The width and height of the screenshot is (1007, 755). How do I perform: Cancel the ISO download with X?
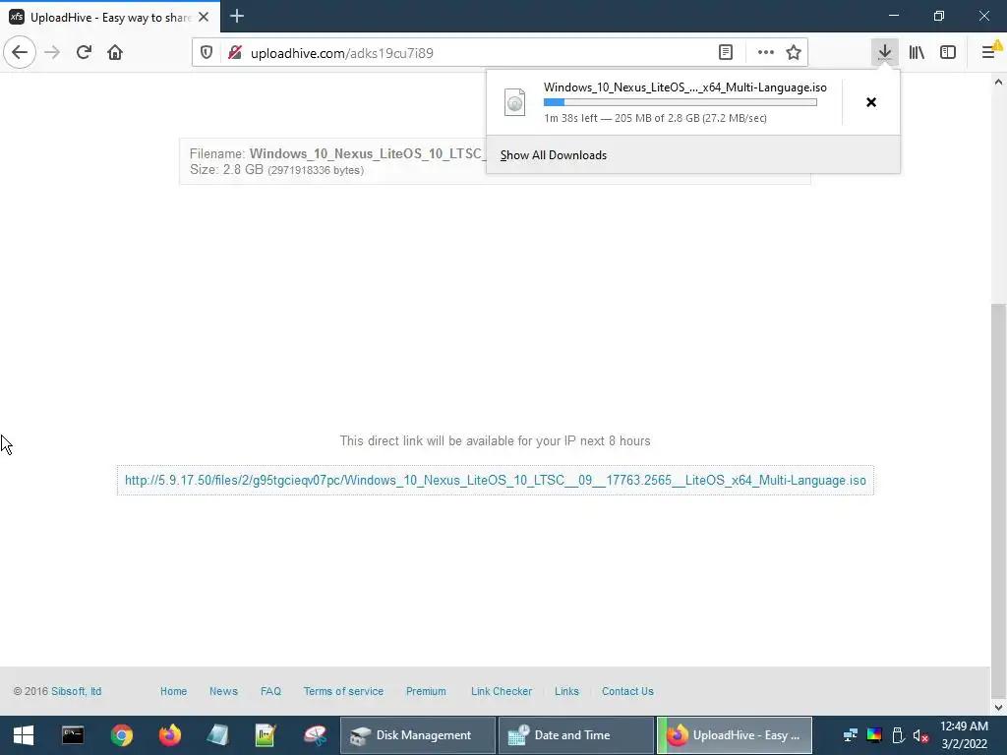(x=871, y=102)
